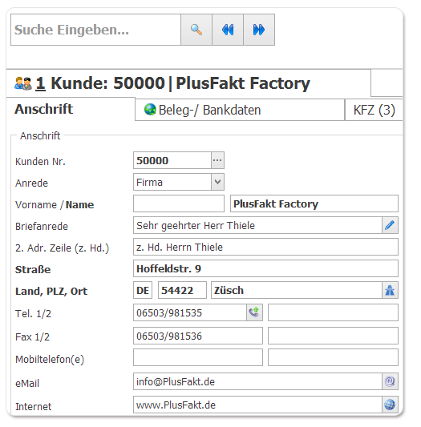
Task: Expand the Anrede dropdown arrow
Action: click(x=217, y=182)
